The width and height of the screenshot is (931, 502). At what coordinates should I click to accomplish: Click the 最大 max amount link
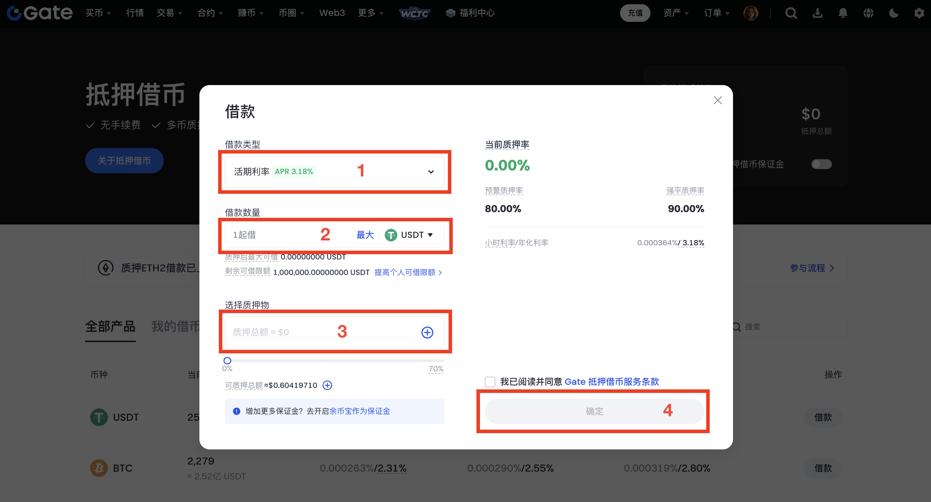pos(365,235)
